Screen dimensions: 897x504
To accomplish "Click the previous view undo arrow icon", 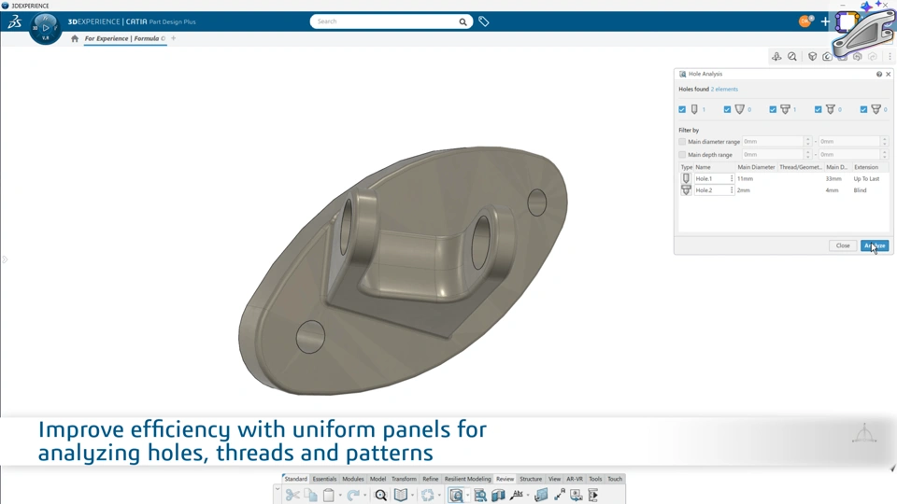I will point(857,57).
